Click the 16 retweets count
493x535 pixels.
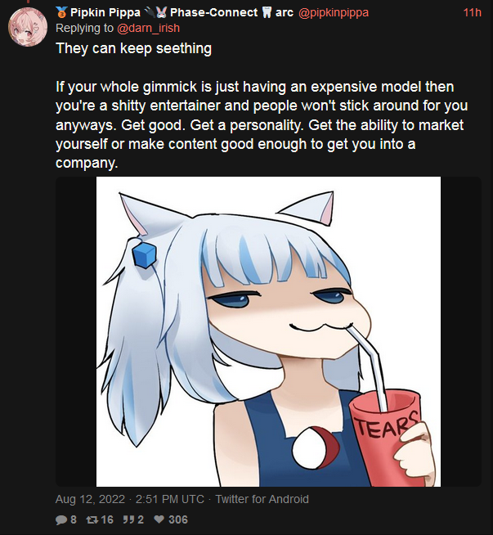(107, 519)
